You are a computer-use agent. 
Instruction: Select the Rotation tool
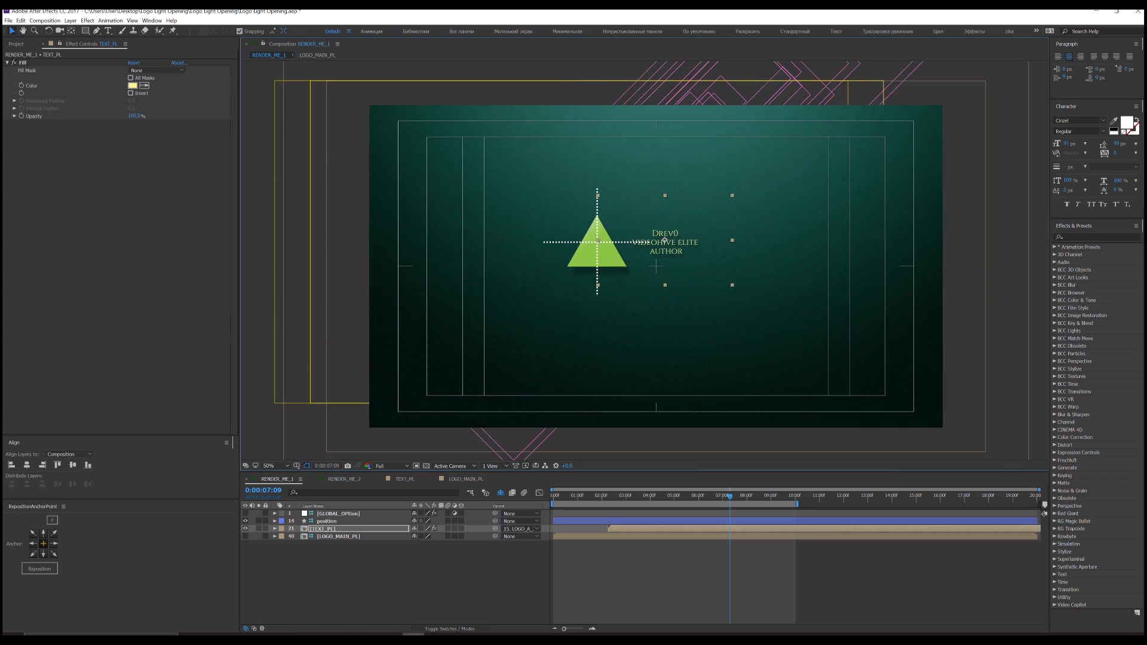(48, 30)
